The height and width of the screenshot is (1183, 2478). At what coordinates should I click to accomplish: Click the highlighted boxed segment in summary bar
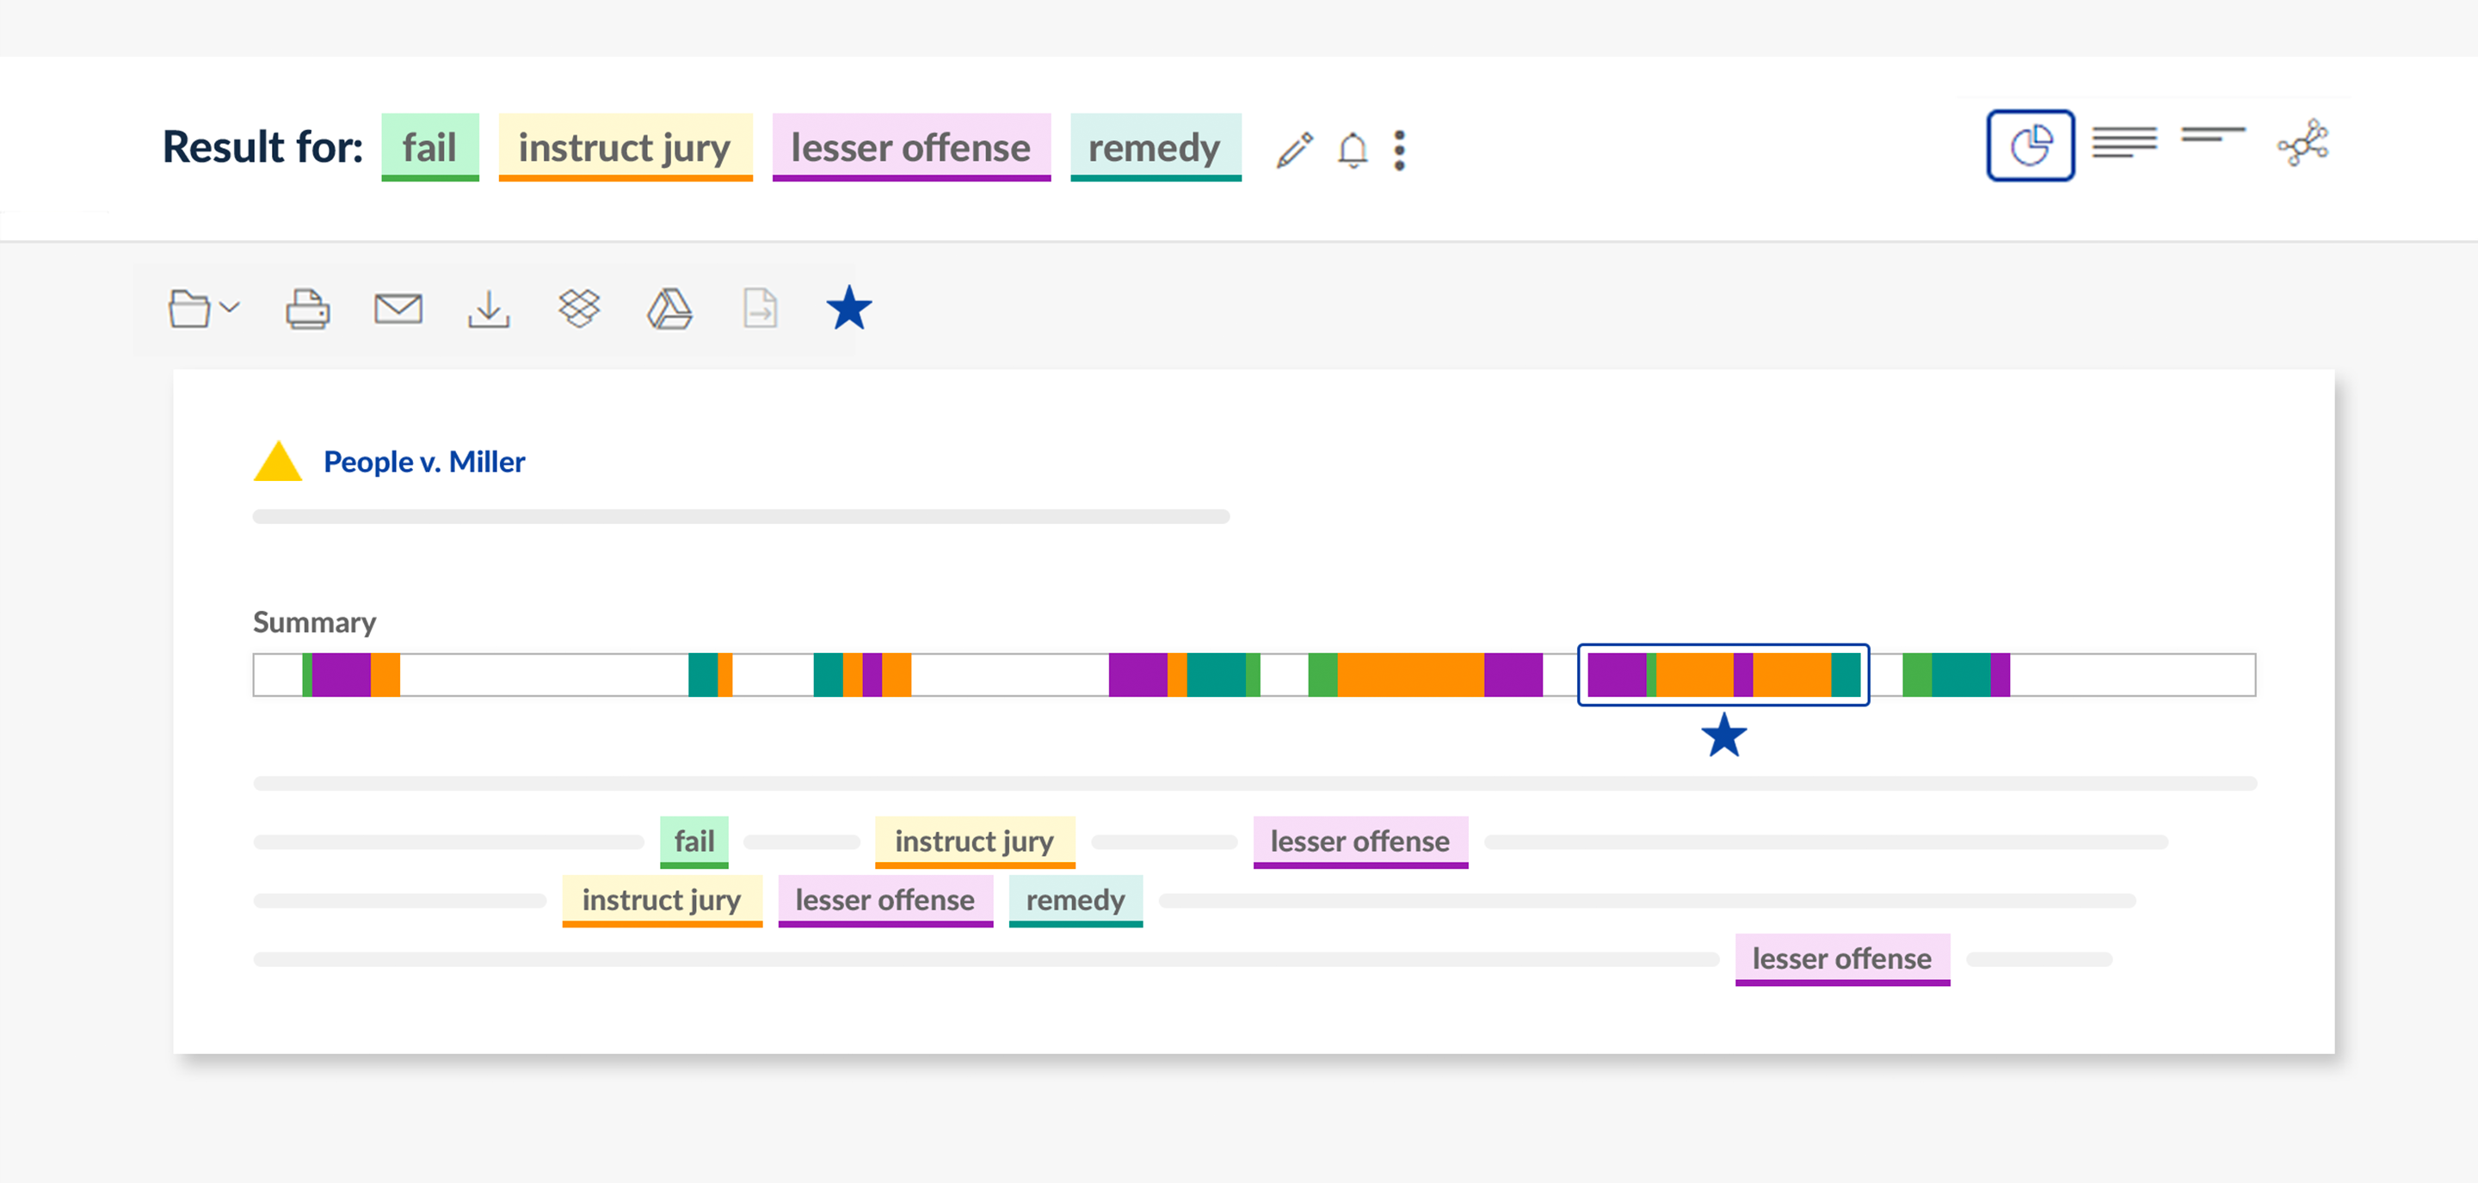[x=1723, y=675]
